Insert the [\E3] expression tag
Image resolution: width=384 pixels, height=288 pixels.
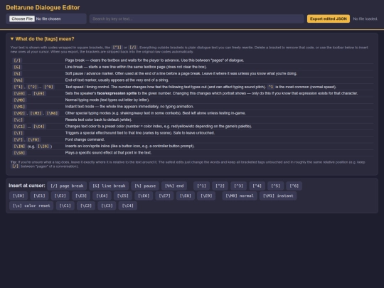pyautogui.click(x=81, y=196)
